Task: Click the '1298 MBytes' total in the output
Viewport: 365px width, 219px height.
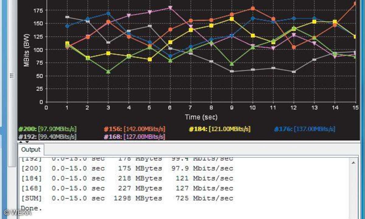Action: click(138, 198)
